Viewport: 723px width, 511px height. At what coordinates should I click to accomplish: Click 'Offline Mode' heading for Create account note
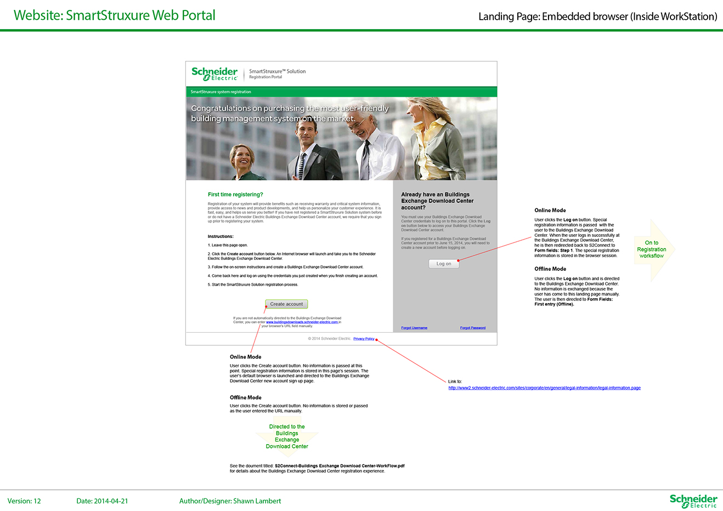pos(245,398)
